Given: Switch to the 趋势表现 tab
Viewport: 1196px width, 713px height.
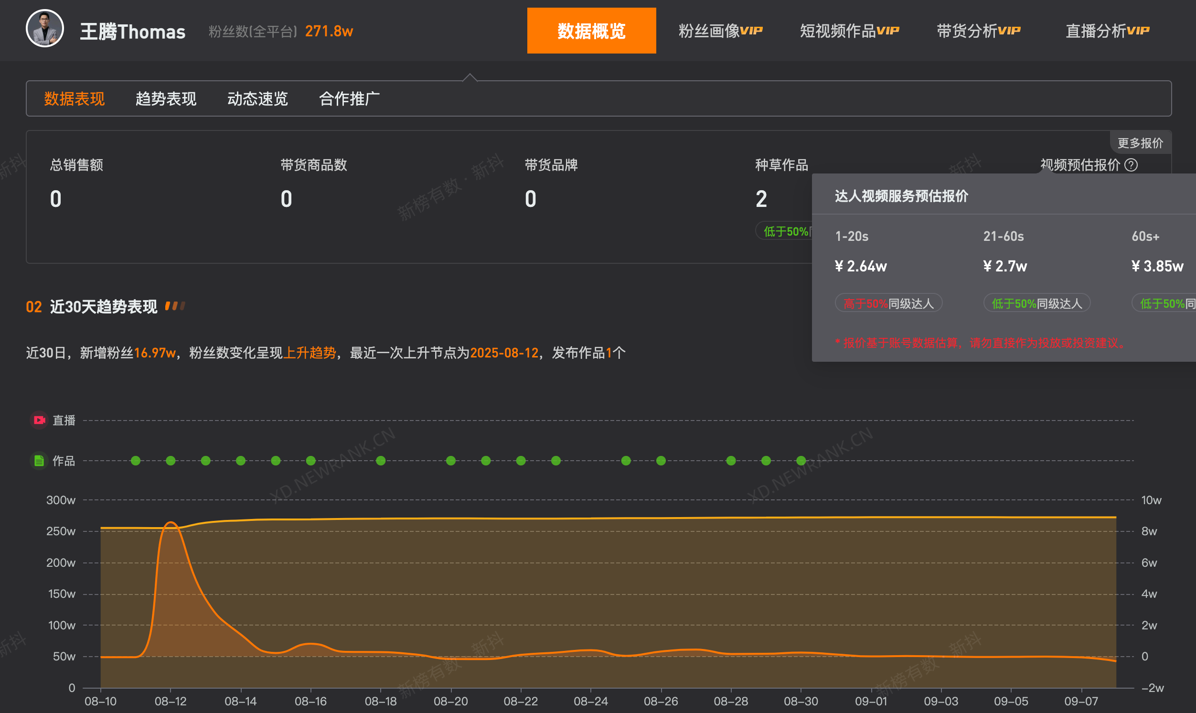Looking at the screenshot, I should [165, 98].
